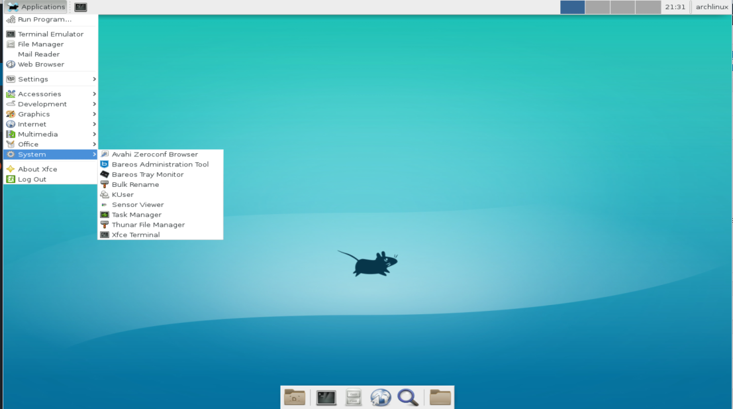Image resolution: width=733 pixels, height=409 pixels.
Task: Expand the Settings submenu
Action: pos(50,79)
